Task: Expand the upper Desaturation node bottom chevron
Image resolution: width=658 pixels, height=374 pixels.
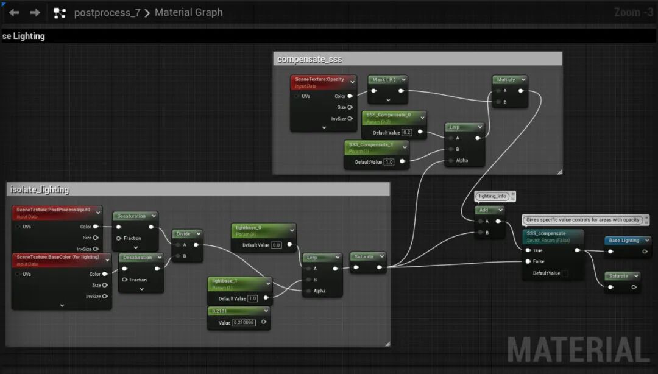Action: click(x=135, y=248)
